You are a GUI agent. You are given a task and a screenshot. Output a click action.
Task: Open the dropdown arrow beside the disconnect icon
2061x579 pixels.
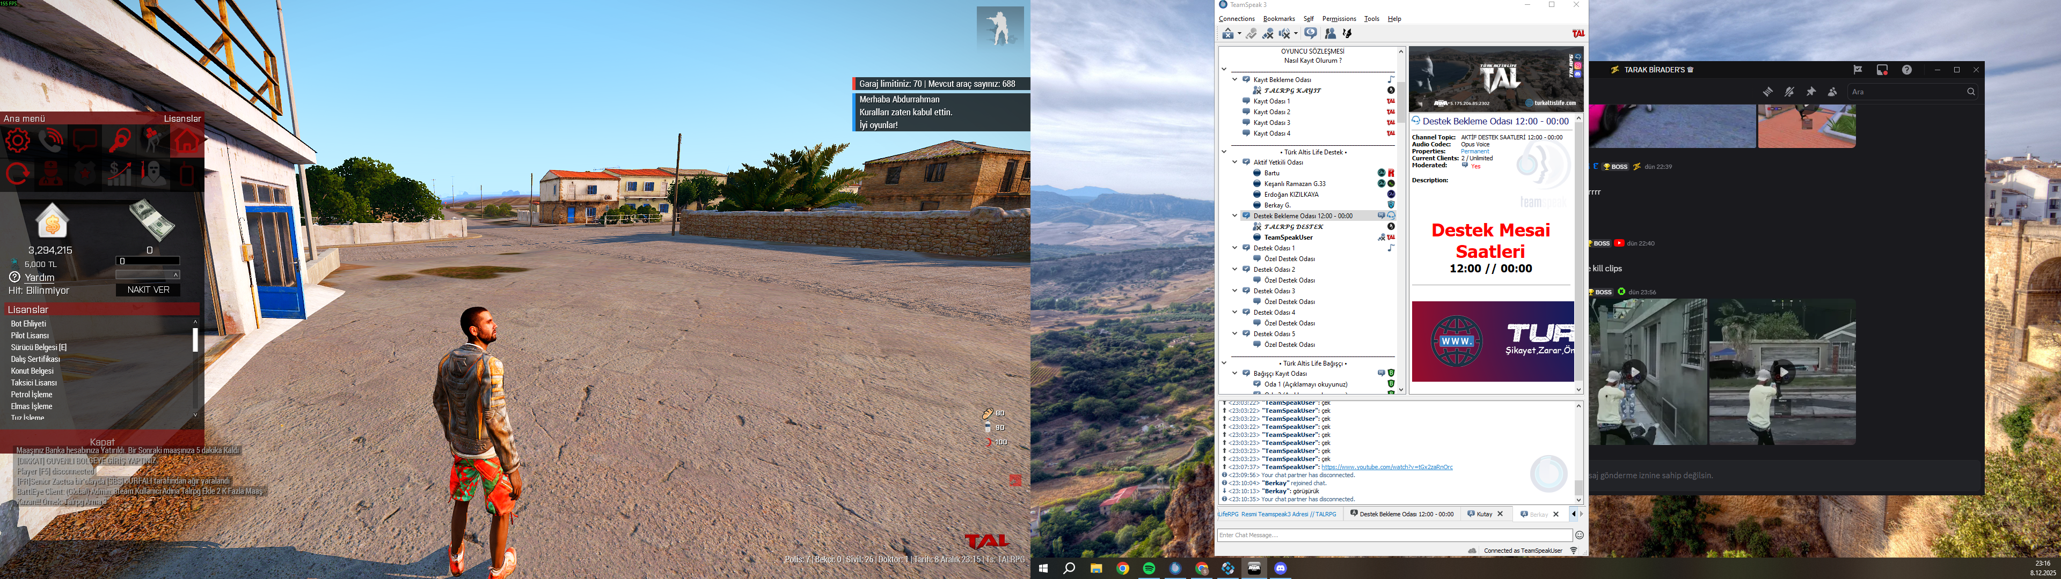[x=1239, y=34]
